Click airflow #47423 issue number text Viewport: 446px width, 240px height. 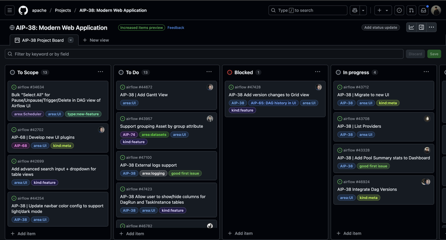point(139,189)
